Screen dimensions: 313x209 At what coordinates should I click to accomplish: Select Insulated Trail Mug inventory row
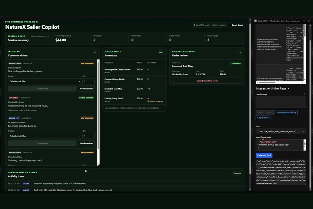pyautogui.click(x=134, y=90)
